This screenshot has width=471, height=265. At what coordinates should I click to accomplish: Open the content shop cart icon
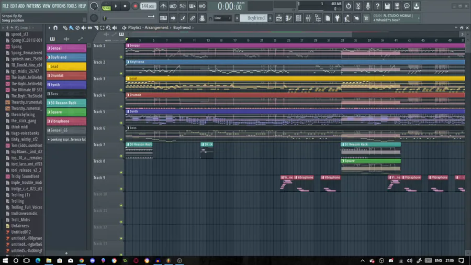tap(366, 18)
